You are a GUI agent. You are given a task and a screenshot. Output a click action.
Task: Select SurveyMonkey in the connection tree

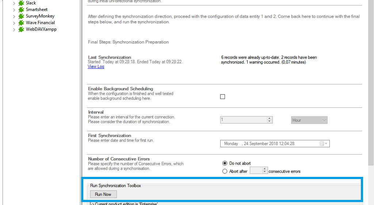[x=40, y=16]
